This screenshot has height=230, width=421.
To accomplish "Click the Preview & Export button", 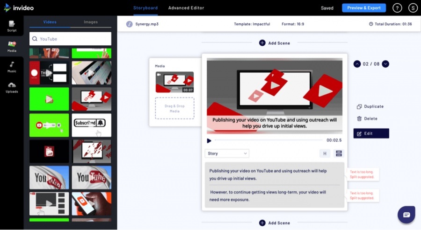I will 364,8.
